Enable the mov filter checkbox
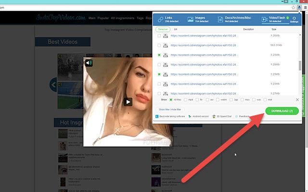The height and width of the screenshot is (192, 308). [242, 100]
